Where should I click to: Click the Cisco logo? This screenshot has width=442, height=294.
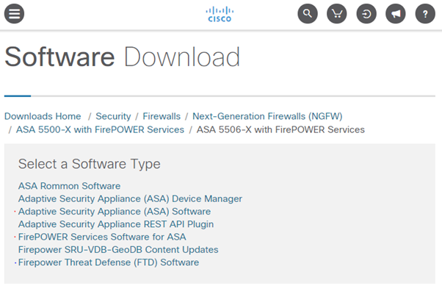coord(219,14)
